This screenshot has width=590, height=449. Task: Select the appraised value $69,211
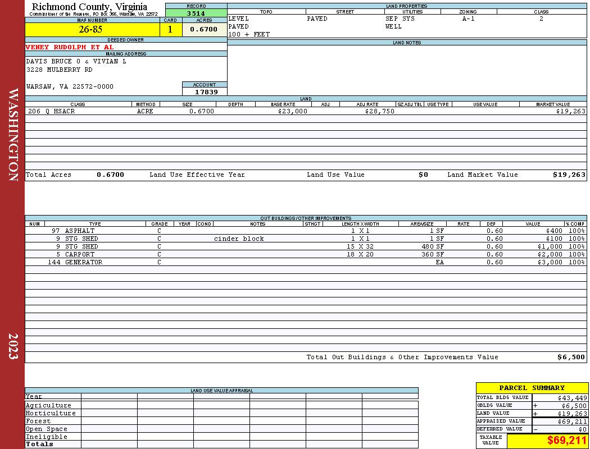tap(573, 421)
